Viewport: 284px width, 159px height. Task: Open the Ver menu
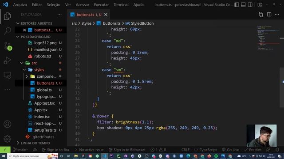(x=68, y=5)
